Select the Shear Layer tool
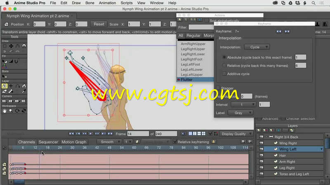The image size is (330, 185). coord(5,91)
